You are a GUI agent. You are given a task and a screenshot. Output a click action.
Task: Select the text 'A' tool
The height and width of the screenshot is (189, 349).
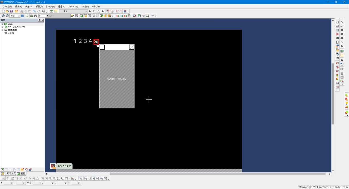342,60
